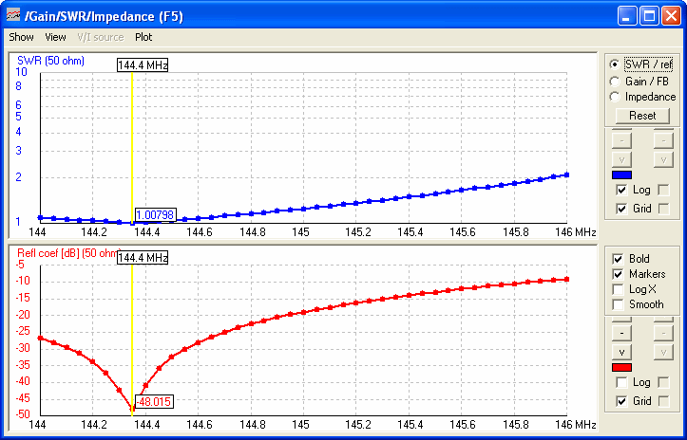Uncheck Grid below the blue swatch
The image size is (687, 440).
621,209
